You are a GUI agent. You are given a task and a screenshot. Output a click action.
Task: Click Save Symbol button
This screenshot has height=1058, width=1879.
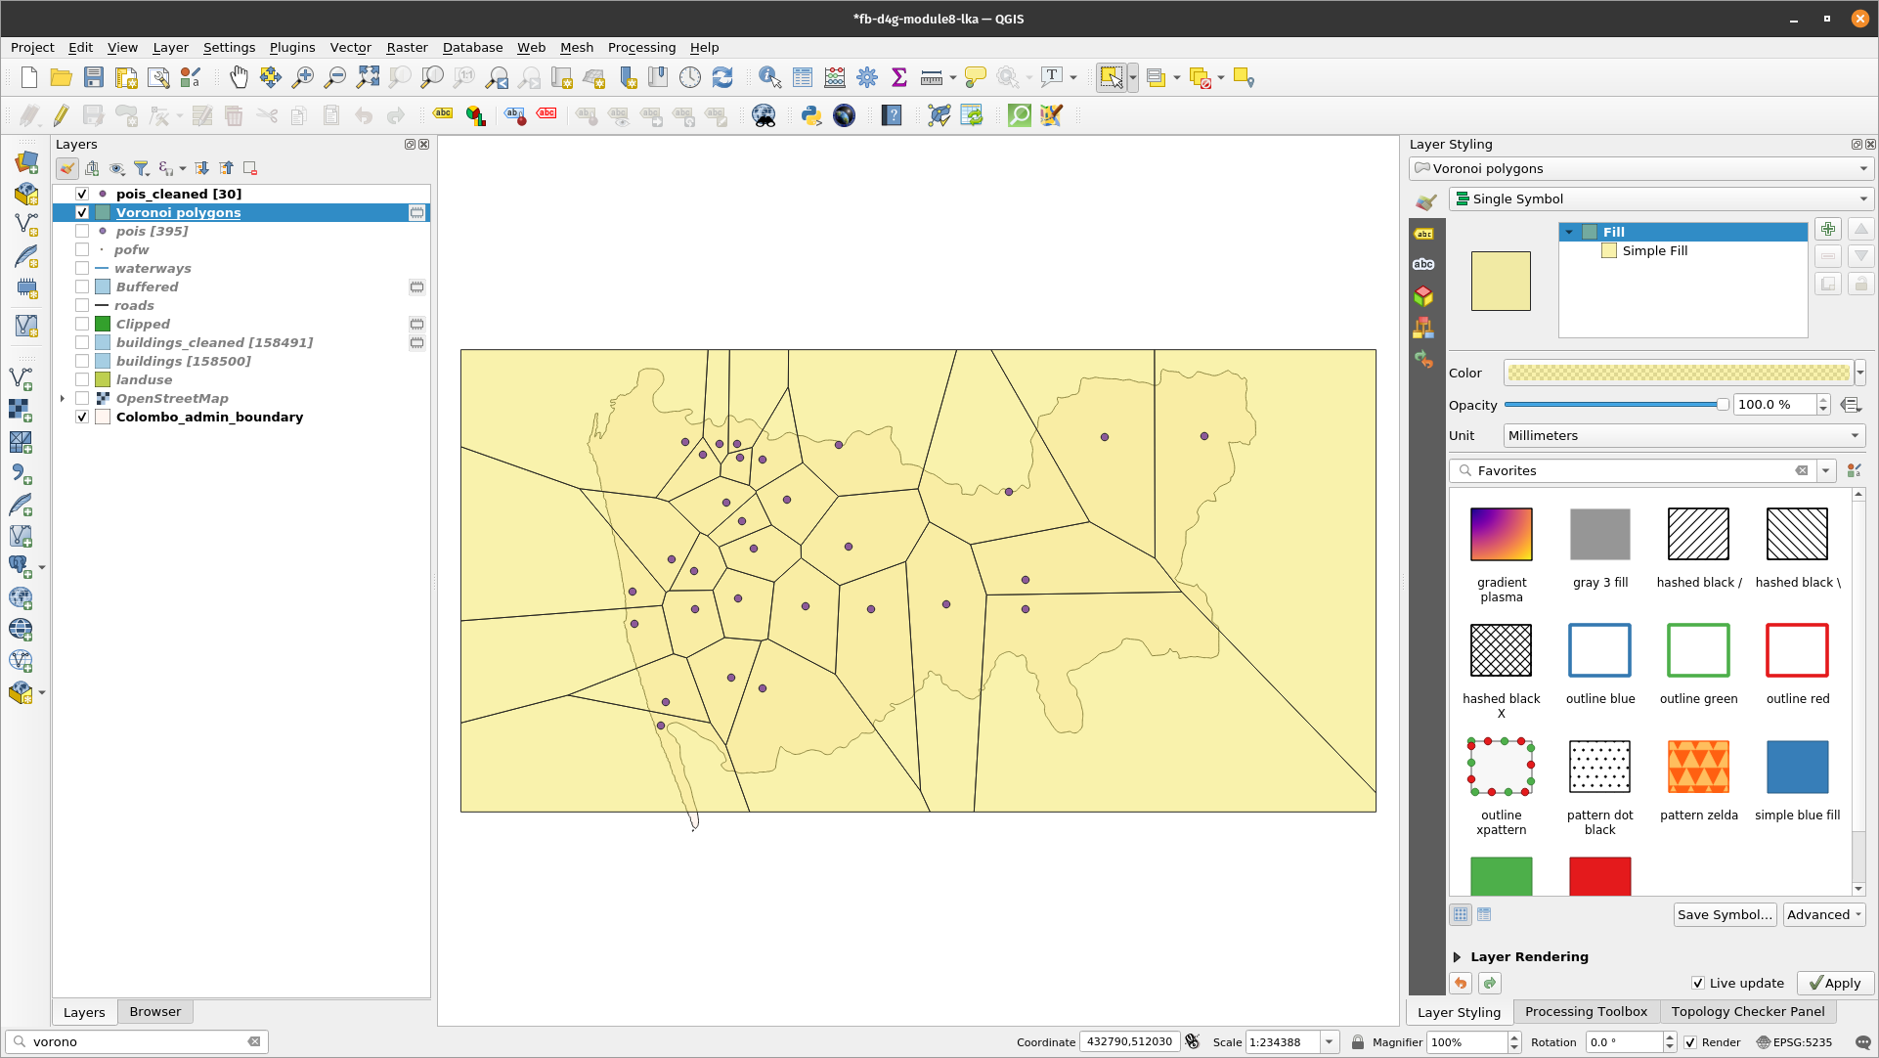(x=1725, y=915)
